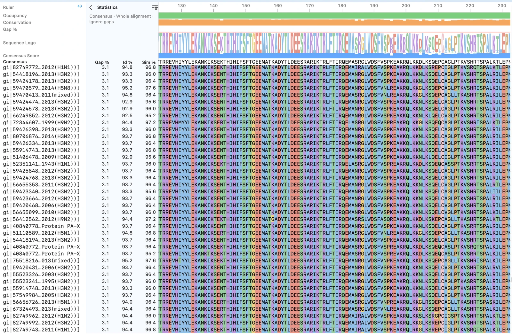The image size is (512, 334).
Task: Select sequence gi|59470413…011(mixed))
Action: tap(41, 95)
